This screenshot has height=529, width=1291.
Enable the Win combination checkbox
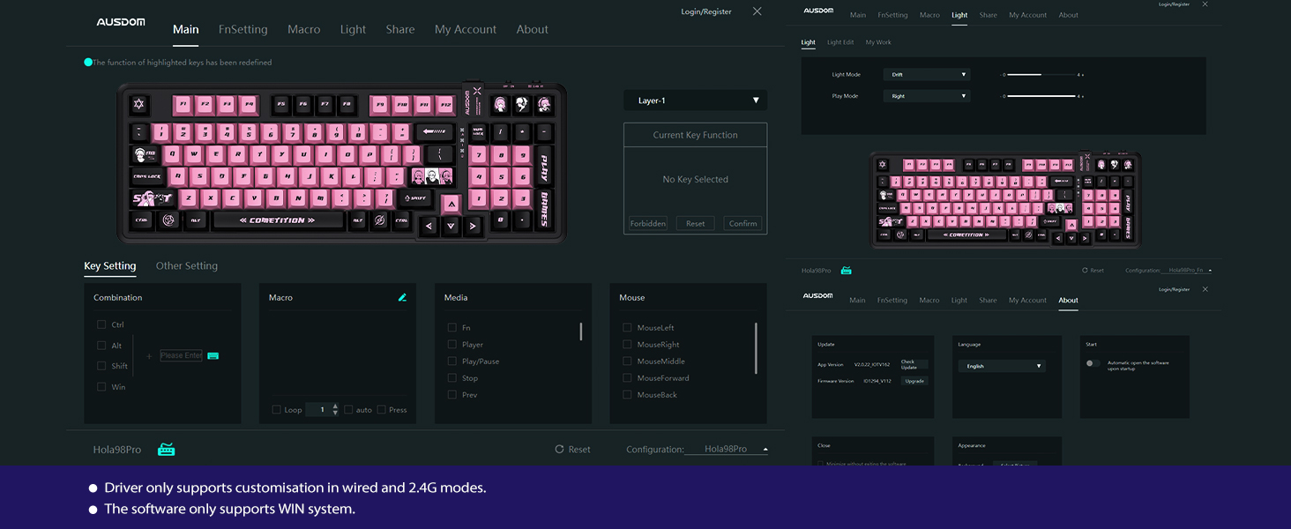pos(101,387)
